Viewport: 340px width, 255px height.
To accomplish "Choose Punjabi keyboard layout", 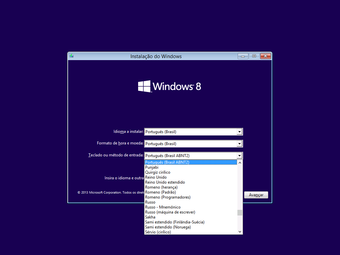I will click(191, 167).
